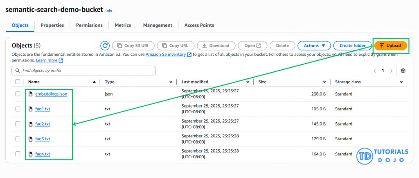Sort by the Storage class column arrow
This screenshot has height=178, width=419.
click(x=401, y=82)
